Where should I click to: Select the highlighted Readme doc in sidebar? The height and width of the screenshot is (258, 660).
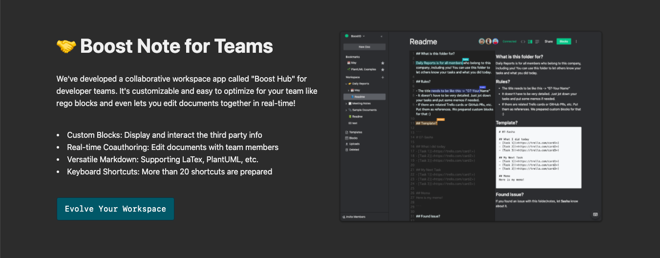tap(364, 97)
